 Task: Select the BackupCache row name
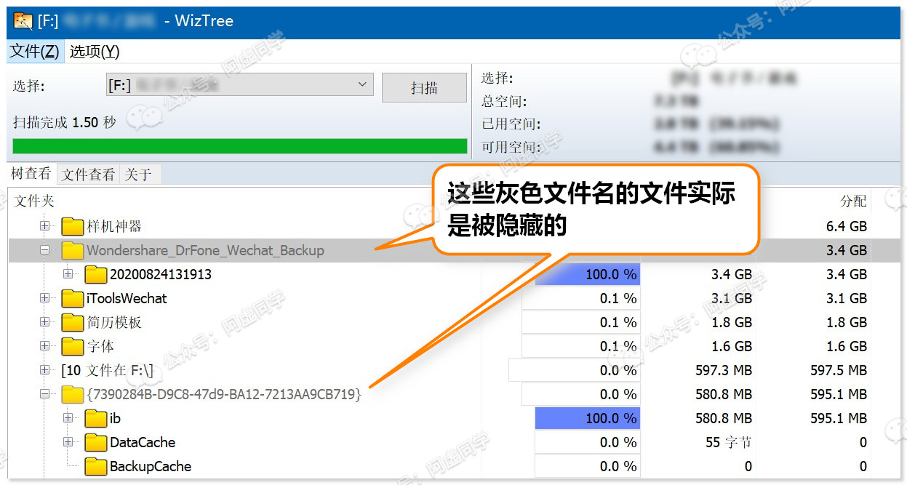pyautogui.click(x=151, y=467)
